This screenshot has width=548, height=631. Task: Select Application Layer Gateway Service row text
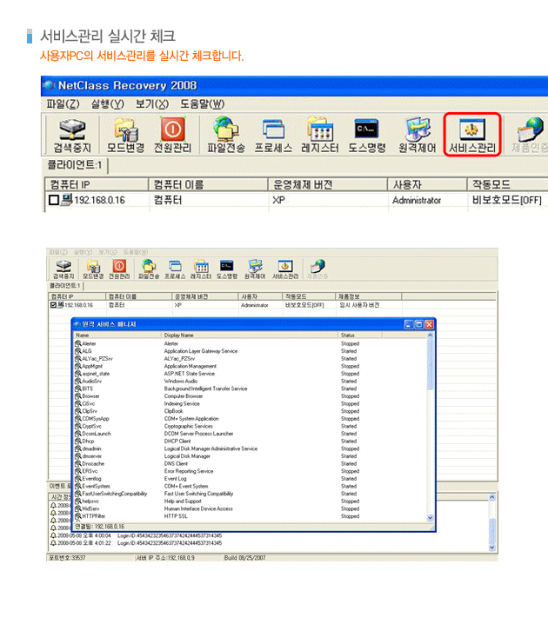[201, 351]
